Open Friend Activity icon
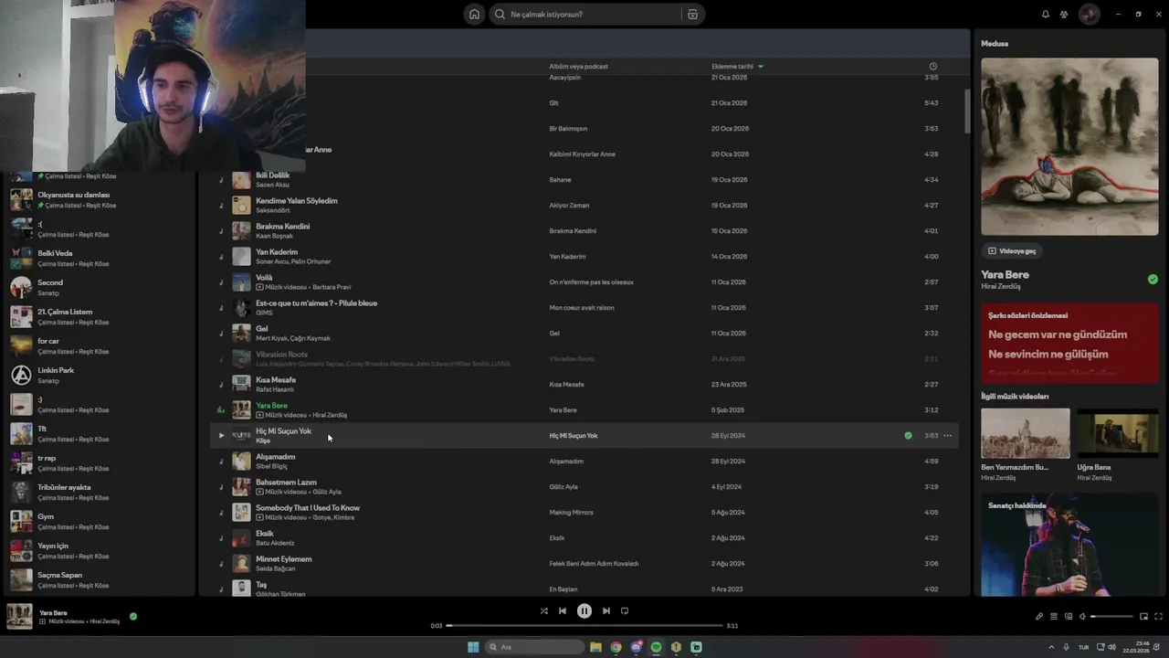 coord(1064,14)
